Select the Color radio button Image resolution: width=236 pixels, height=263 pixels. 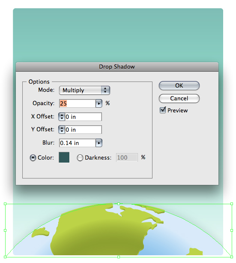[33, 157]
